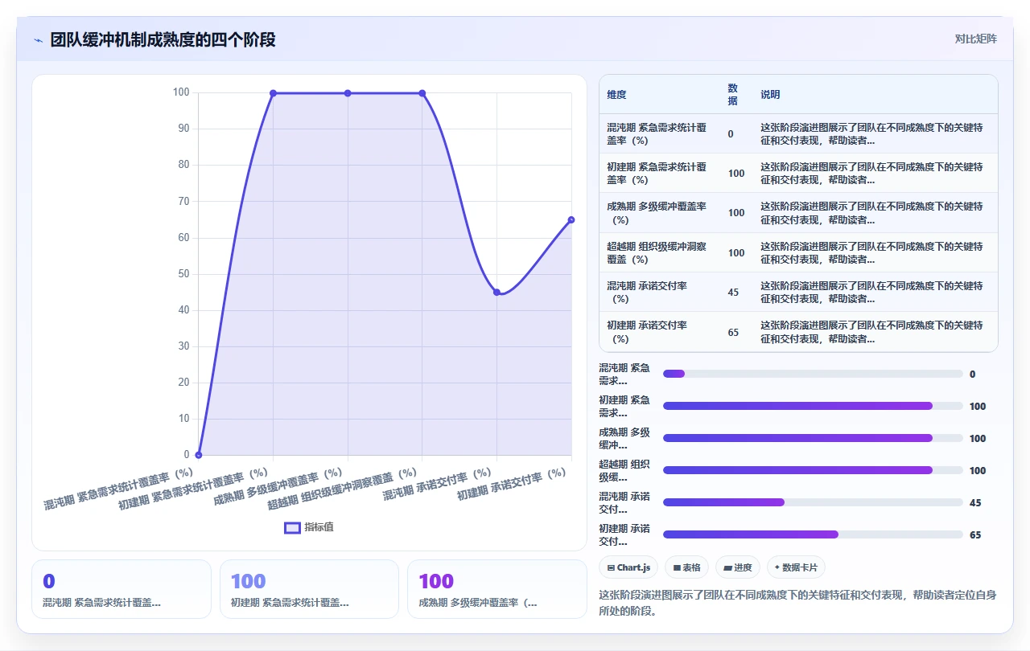
Task: Click the chart data point at value 65
Action: point(571,219)
